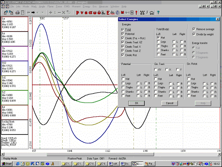Viewport: 222px width, 167px height.
Task: Open the question mark help icon
Action: 158,13
